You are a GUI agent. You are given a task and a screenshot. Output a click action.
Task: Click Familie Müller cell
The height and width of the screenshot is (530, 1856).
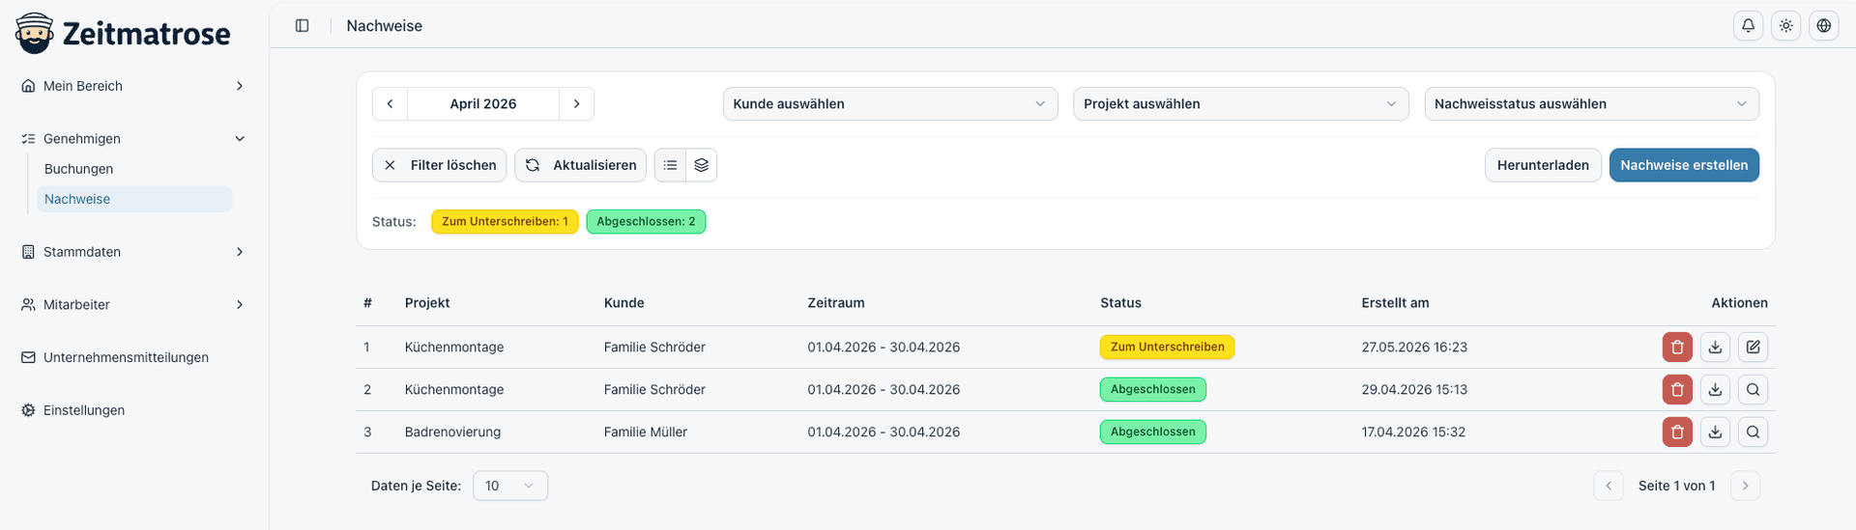click(x=645, y=432)
